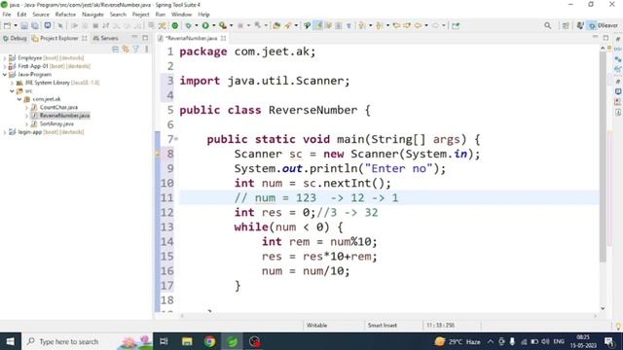Open the Navigate menu
This screenshot has width=623, height=350.
[92, 15]
